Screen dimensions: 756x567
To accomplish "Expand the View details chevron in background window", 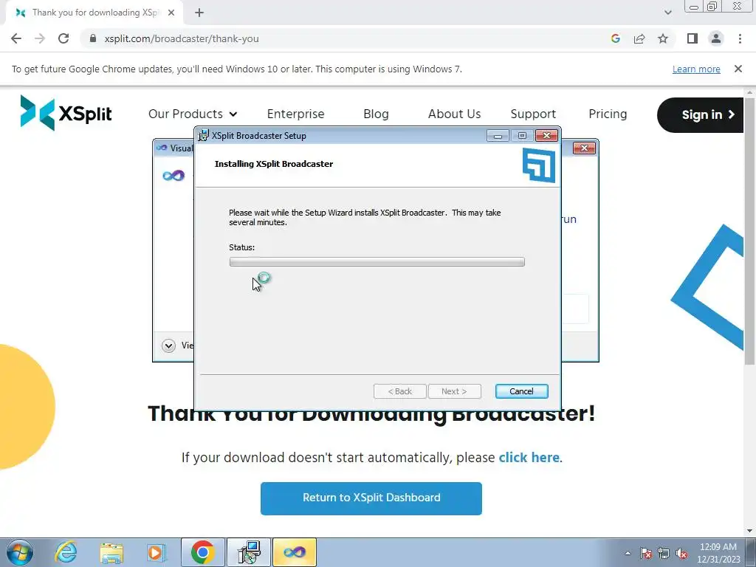I will pos(168,346).
